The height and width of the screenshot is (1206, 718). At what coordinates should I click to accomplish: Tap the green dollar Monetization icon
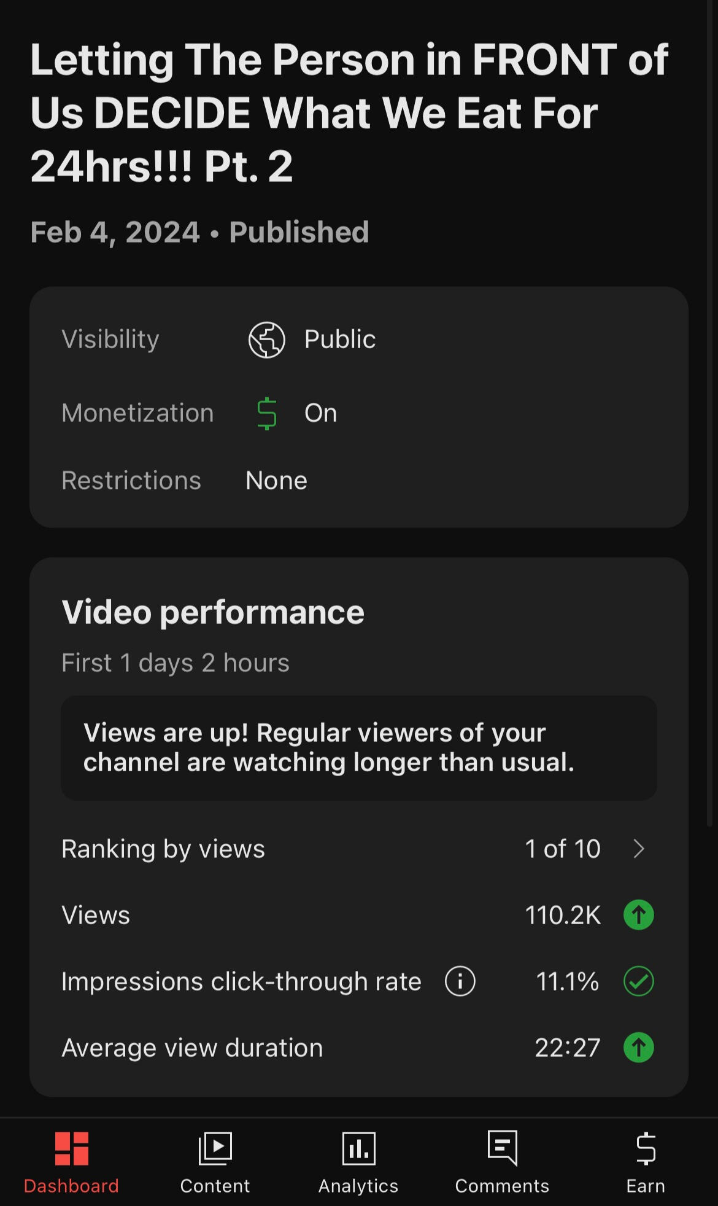(x=267, y=413)
